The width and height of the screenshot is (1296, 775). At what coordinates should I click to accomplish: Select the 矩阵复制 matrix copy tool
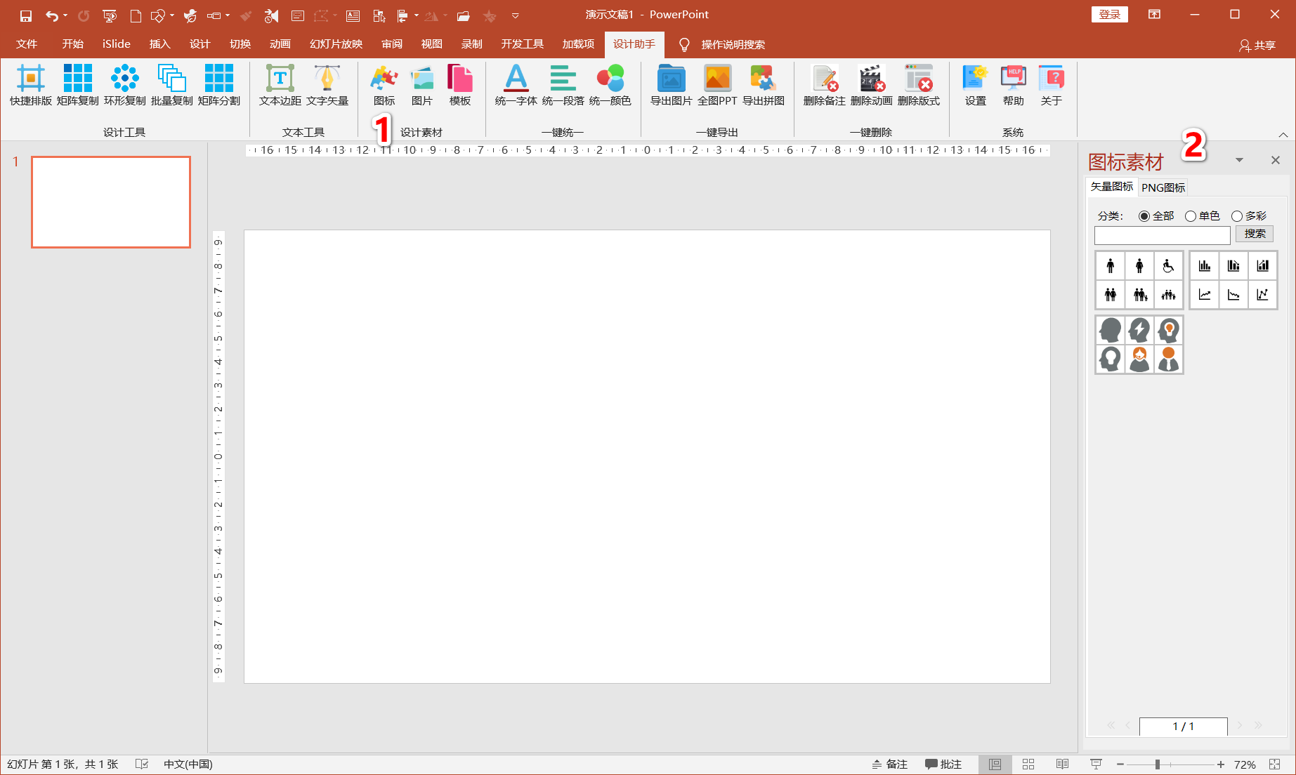coord(78,86)
